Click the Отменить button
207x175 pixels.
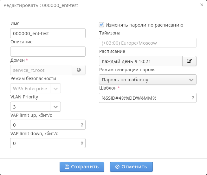pos(131,167)
